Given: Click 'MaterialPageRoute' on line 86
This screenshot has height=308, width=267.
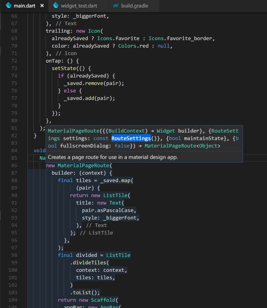Looking at the screenshot, I should pos(83,166).
